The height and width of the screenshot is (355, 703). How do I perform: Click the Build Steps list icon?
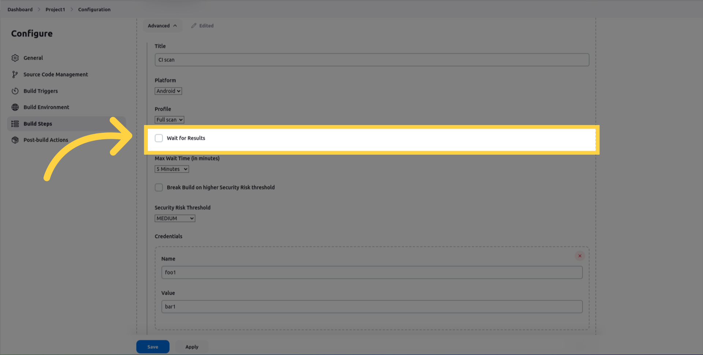[x=15, y=124]
